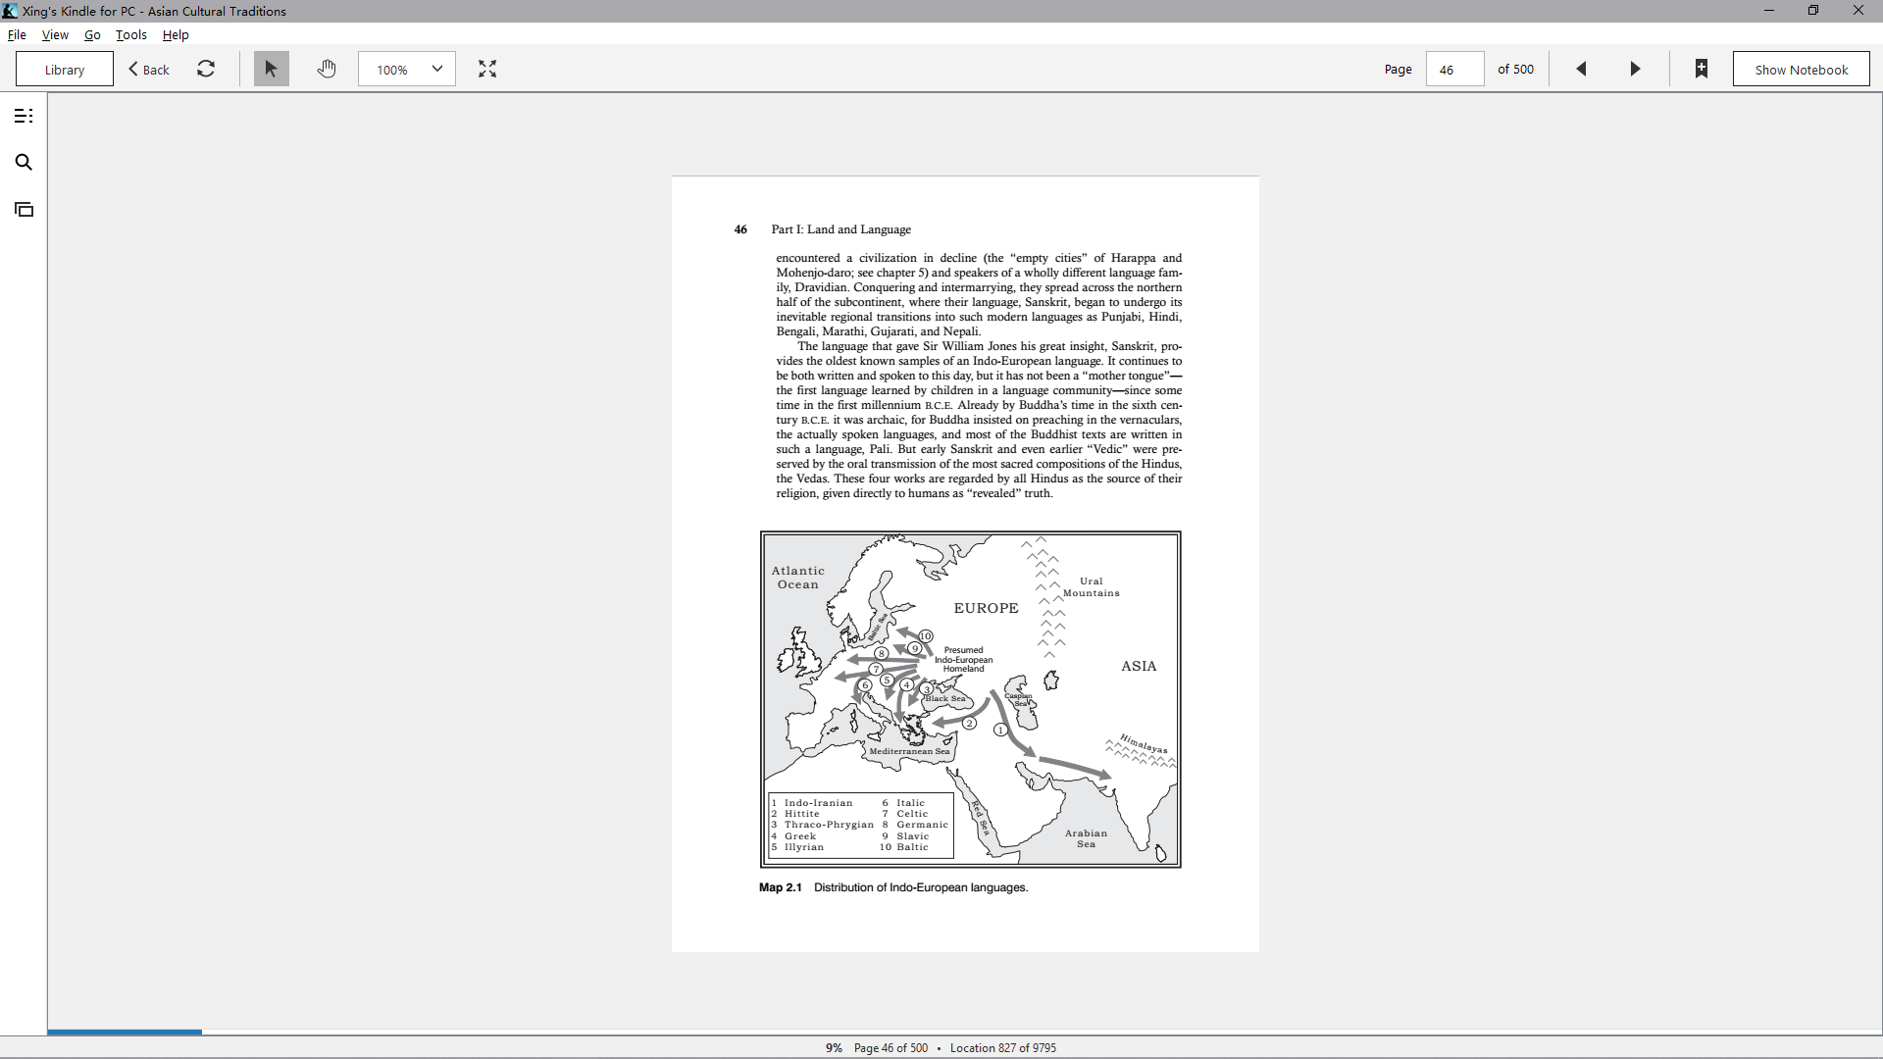Click the 'Map 2.1' caption text
Image resolution: width=1883 pixels, height=1059 pixels.
pyautogui.click(x=781, y=887)
